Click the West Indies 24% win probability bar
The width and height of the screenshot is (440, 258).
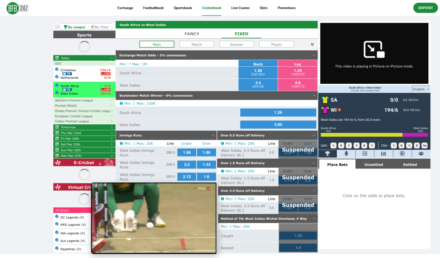(x=415, y=135)
